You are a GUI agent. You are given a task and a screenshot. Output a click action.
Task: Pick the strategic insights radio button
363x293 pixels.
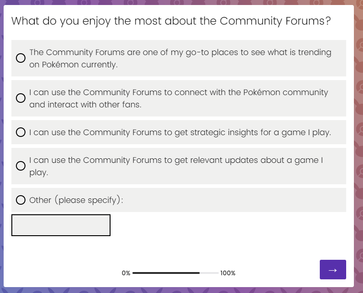coord(20,132)
